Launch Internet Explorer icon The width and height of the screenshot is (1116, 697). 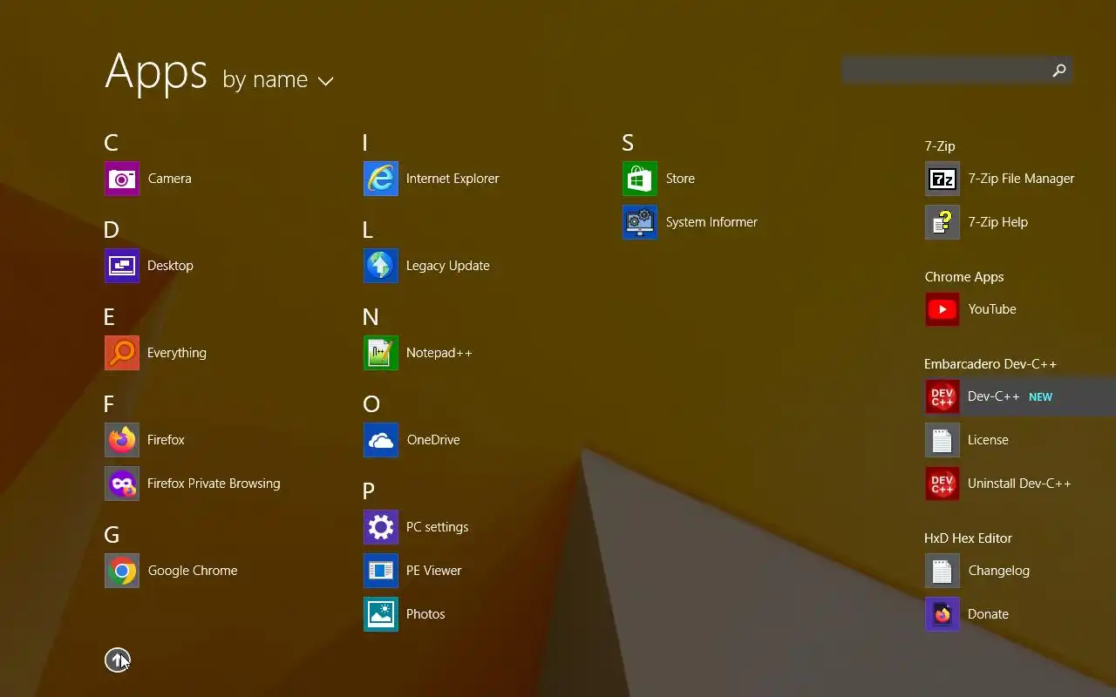(x=381, y=179)
